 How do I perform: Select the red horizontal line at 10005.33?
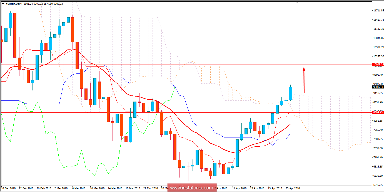click(186, 65)
